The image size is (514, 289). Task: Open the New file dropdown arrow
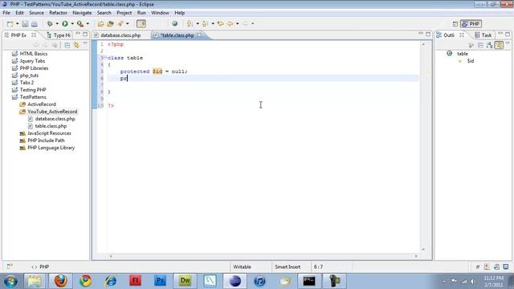pyautogui.click(x=17, y=24)
